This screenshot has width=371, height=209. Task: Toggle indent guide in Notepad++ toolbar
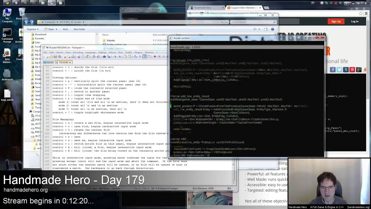[145, 57]
